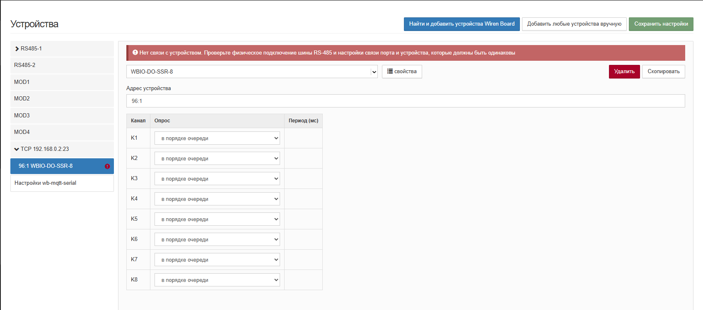Collapse the TCP 192.168.0.2:23 port
This screenshot has width=703, height=310.
point(17,149)
